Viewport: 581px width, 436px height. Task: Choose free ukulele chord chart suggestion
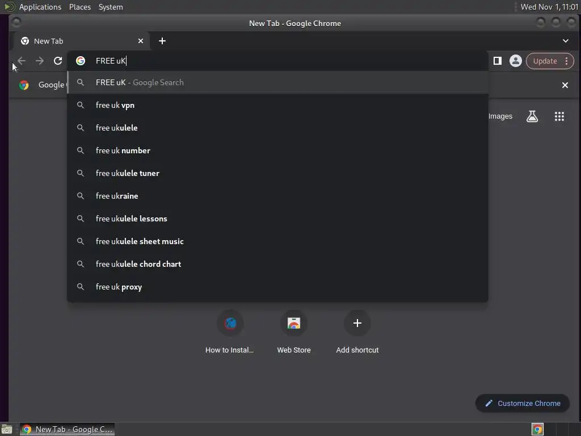tap(277, 264)
